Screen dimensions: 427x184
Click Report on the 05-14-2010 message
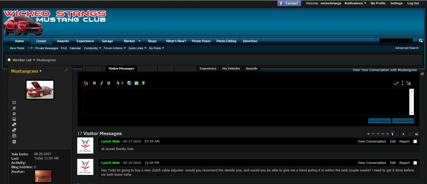coord(404,163)
